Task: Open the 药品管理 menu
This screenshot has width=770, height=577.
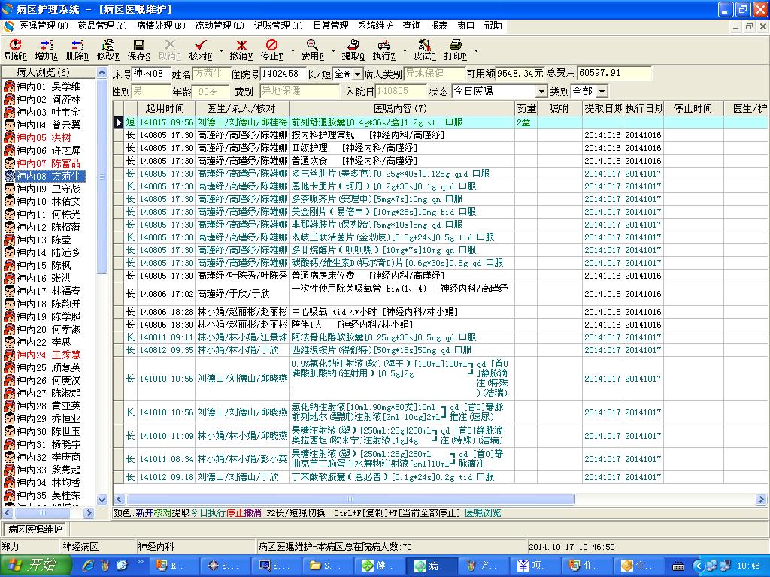Action: [x=102, y=26]
